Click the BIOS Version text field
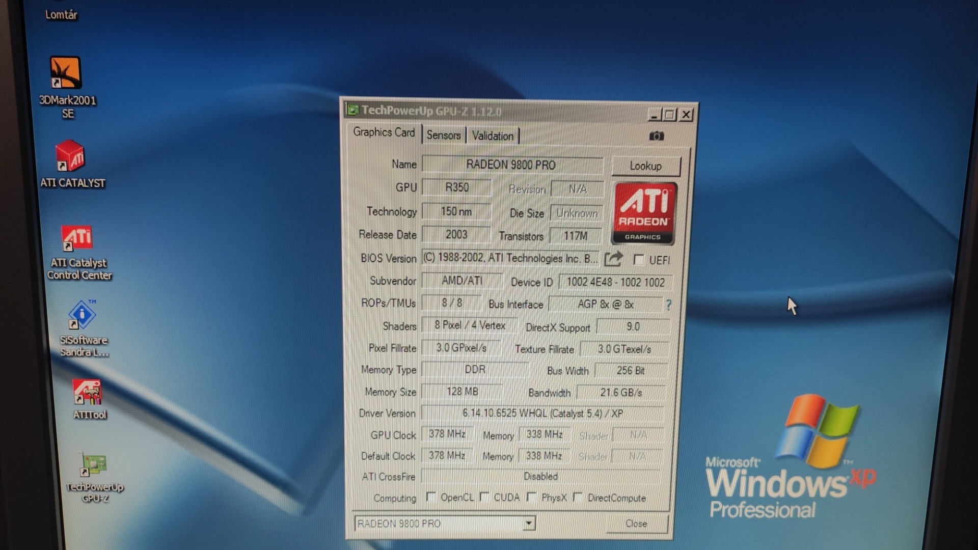 pyautogui.click(x=510, y=258)
